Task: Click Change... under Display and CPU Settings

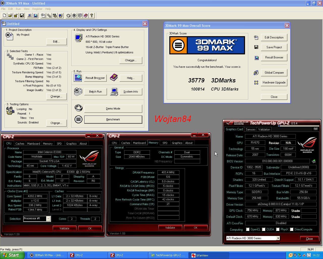Action: click(131, 60)
